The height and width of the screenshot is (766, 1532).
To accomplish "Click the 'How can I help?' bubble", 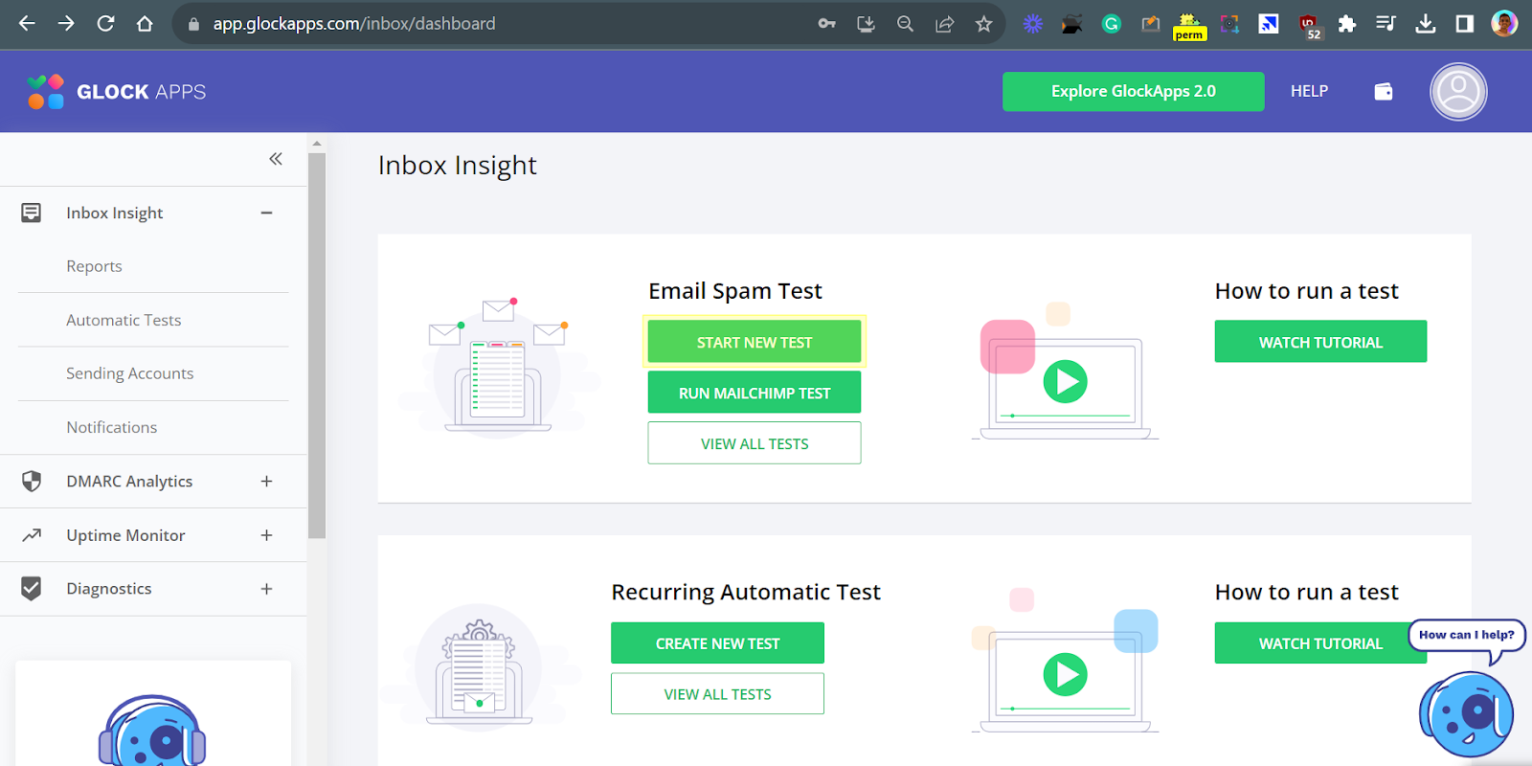I will [1466, 635].
